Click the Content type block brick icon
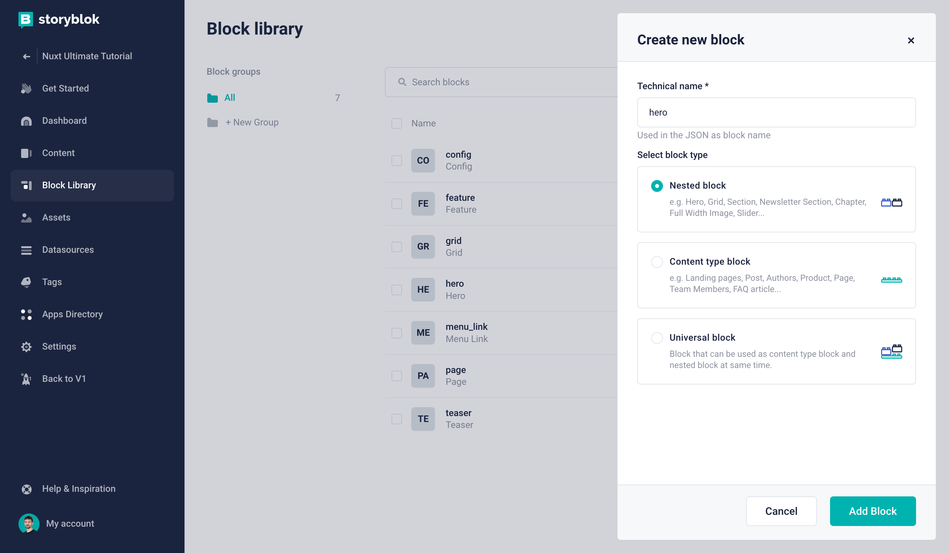 [x=891, y=279]
